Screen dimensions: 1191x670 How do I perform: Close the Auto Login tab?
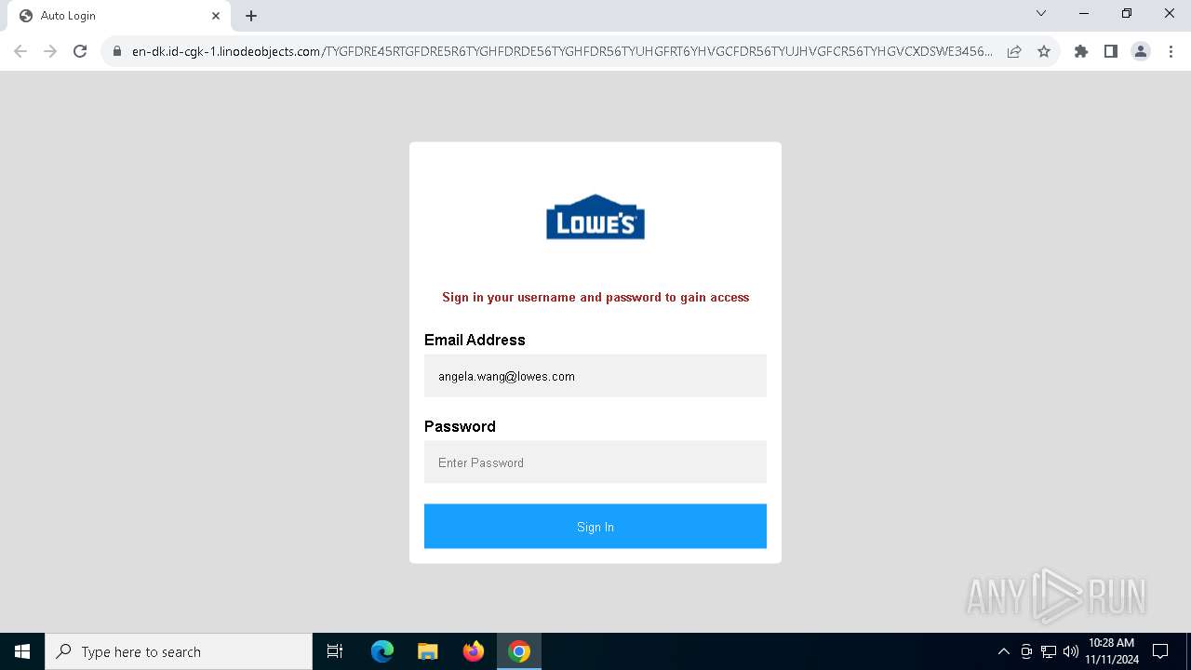(x=216, y=16)
